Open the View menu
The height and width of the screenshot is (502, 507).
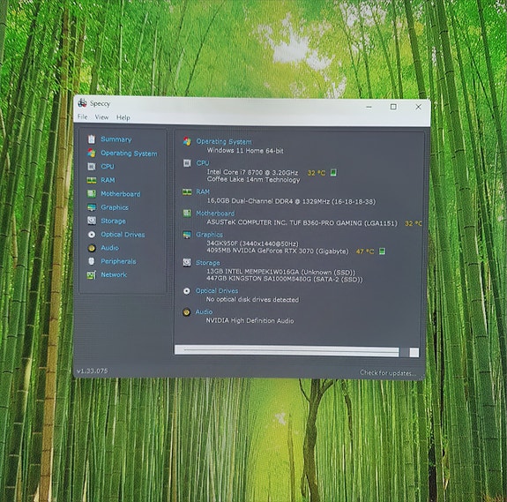[x=101, y=117]
